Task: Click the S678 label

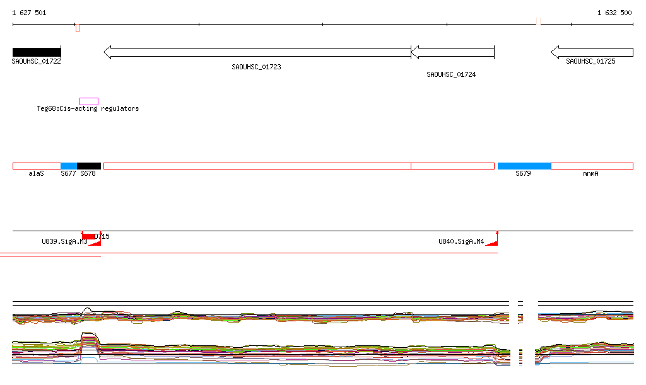Action: click(x=88, y=173)
